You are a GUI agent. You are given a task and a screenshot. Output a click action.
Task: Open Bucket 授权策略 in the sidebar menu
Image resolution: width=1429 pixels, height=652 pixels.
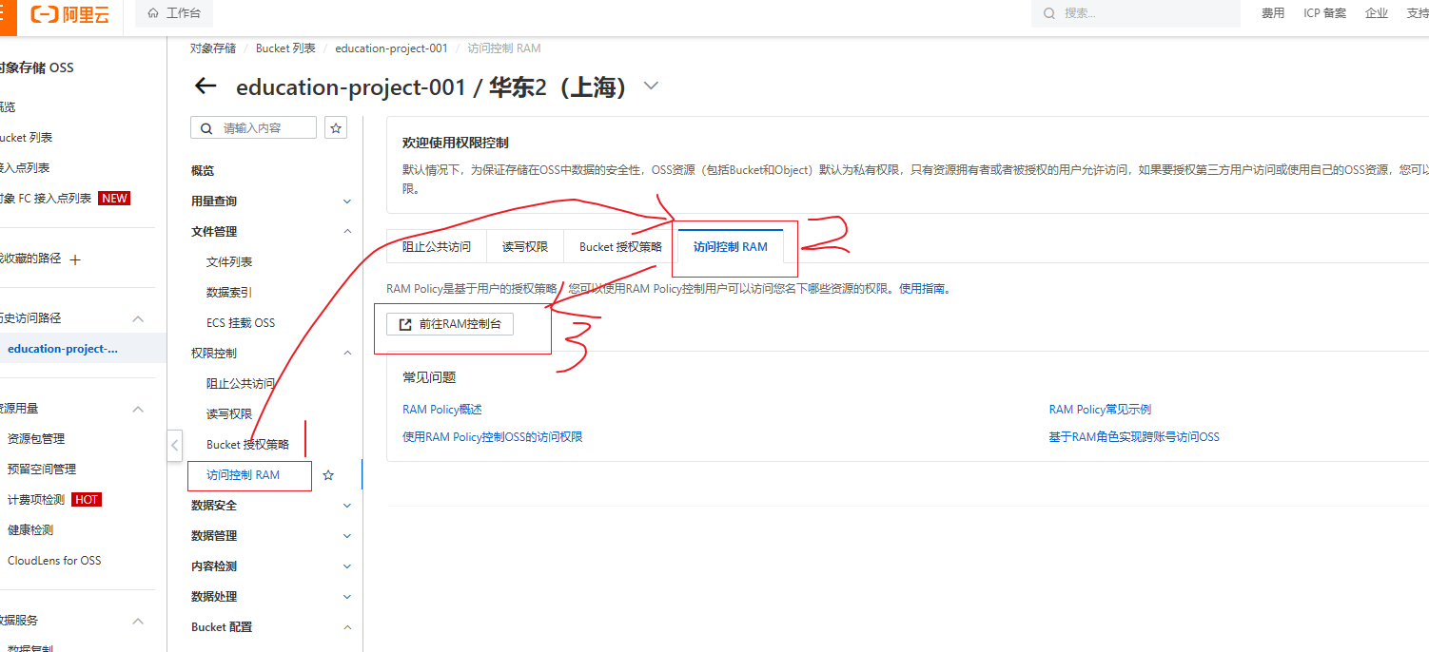247,445
